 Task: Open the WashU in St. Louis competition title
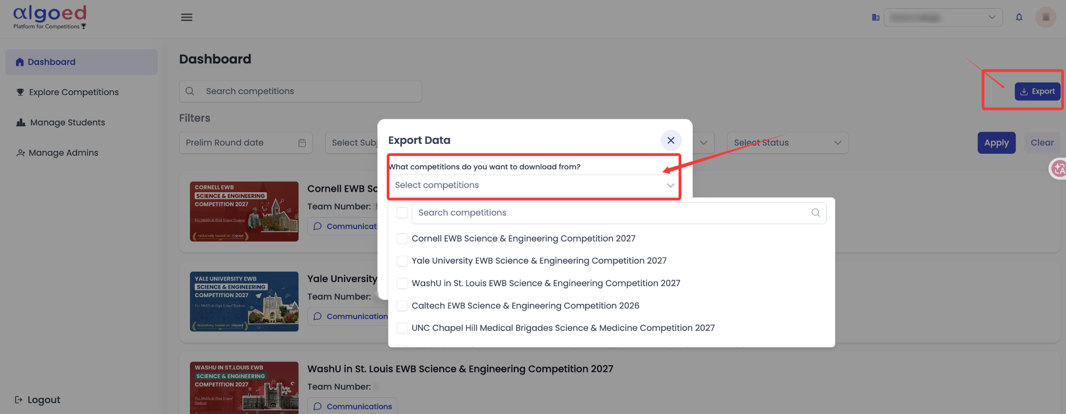point(460,369)
